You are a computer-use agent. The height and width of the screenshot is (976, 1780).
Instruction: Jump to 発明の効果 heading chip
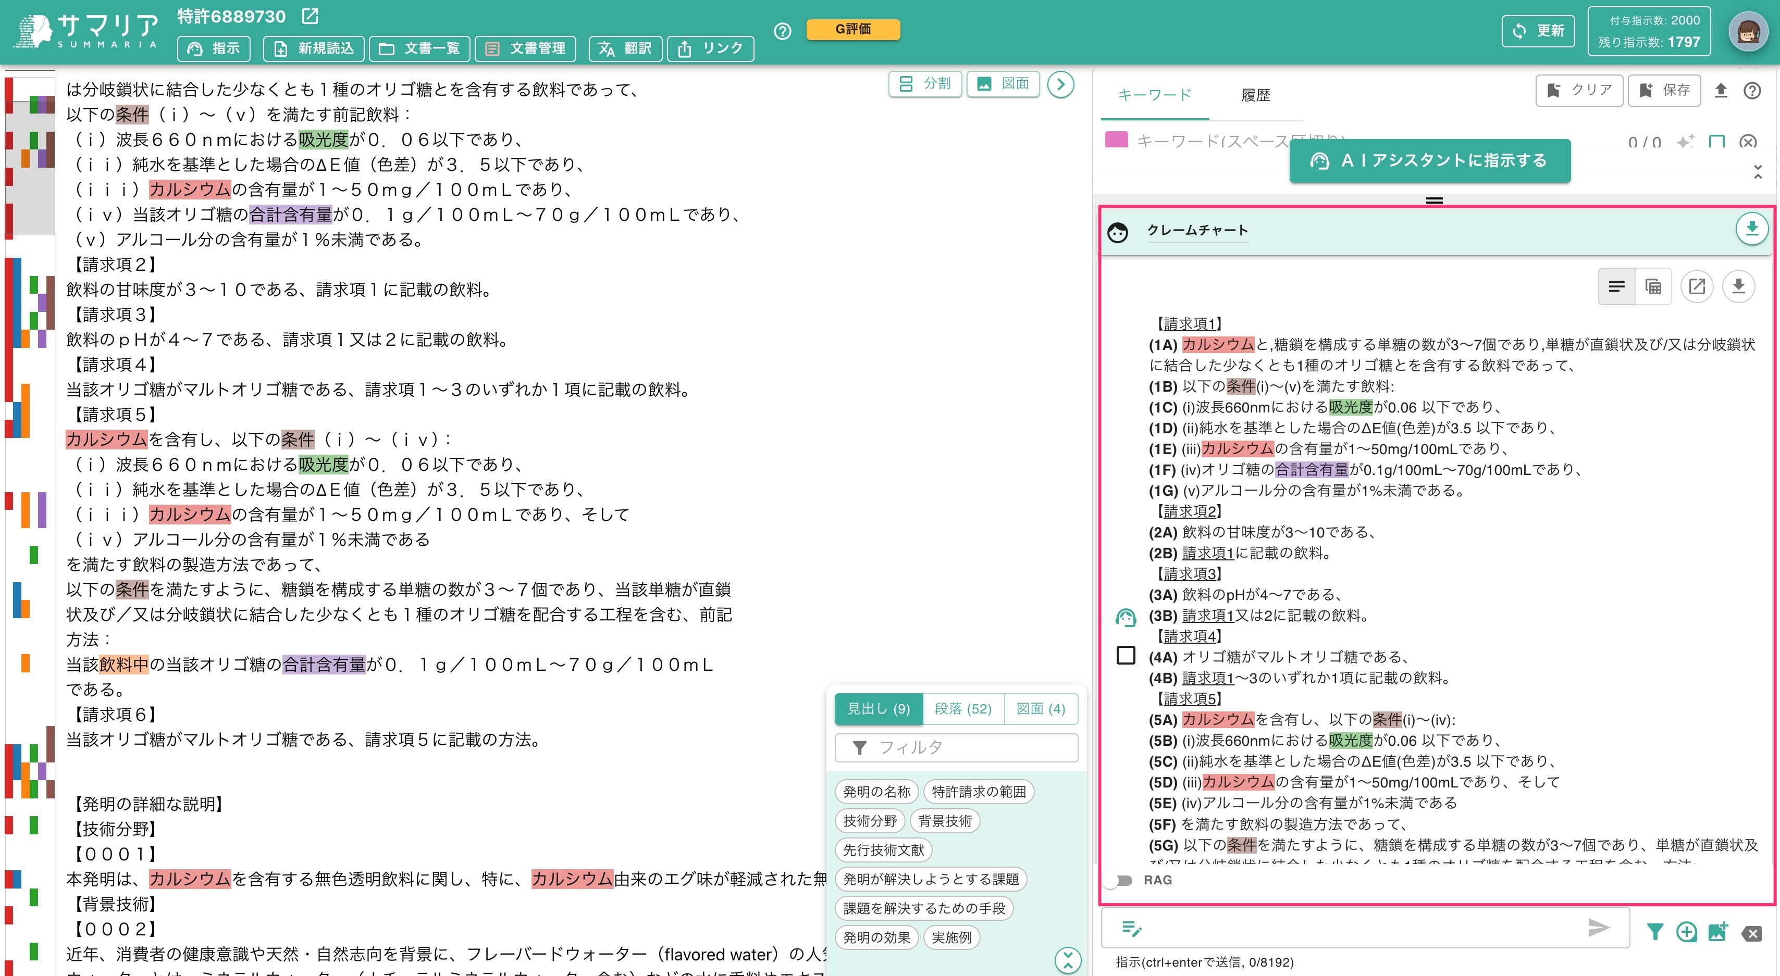click(x=876, y=937)
